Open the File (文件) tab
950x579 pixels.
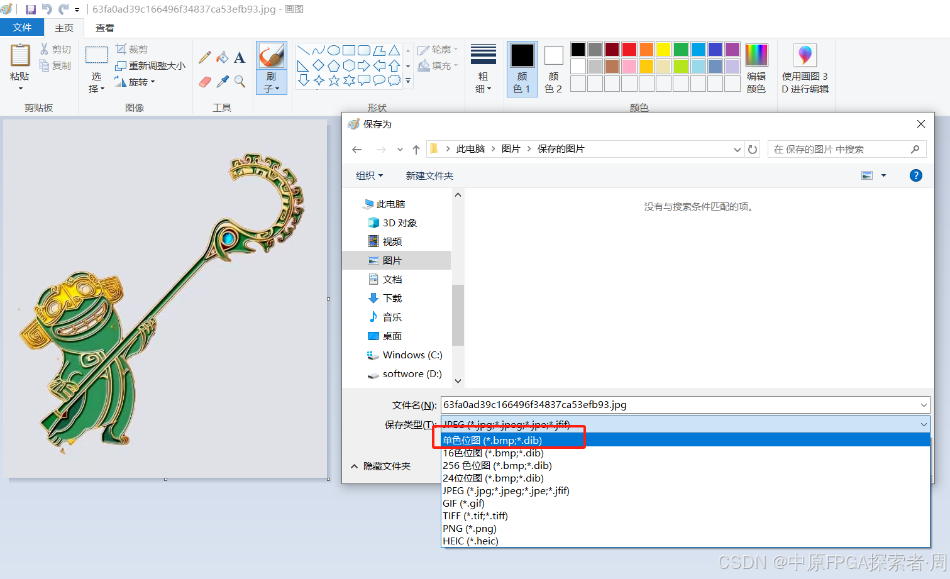[x=22, y=28]
